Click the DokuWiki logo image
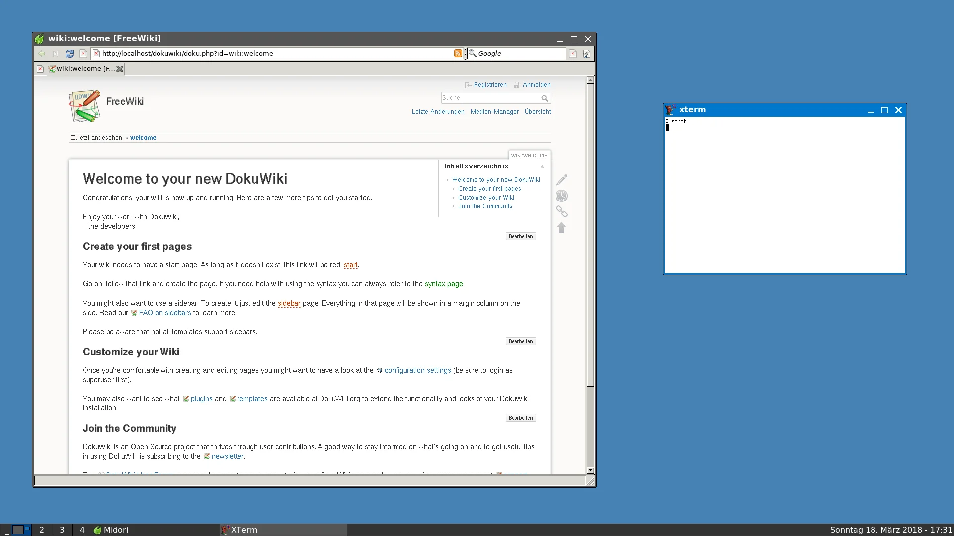The width and height of the screenshot is (954, 536). point(84,106)
